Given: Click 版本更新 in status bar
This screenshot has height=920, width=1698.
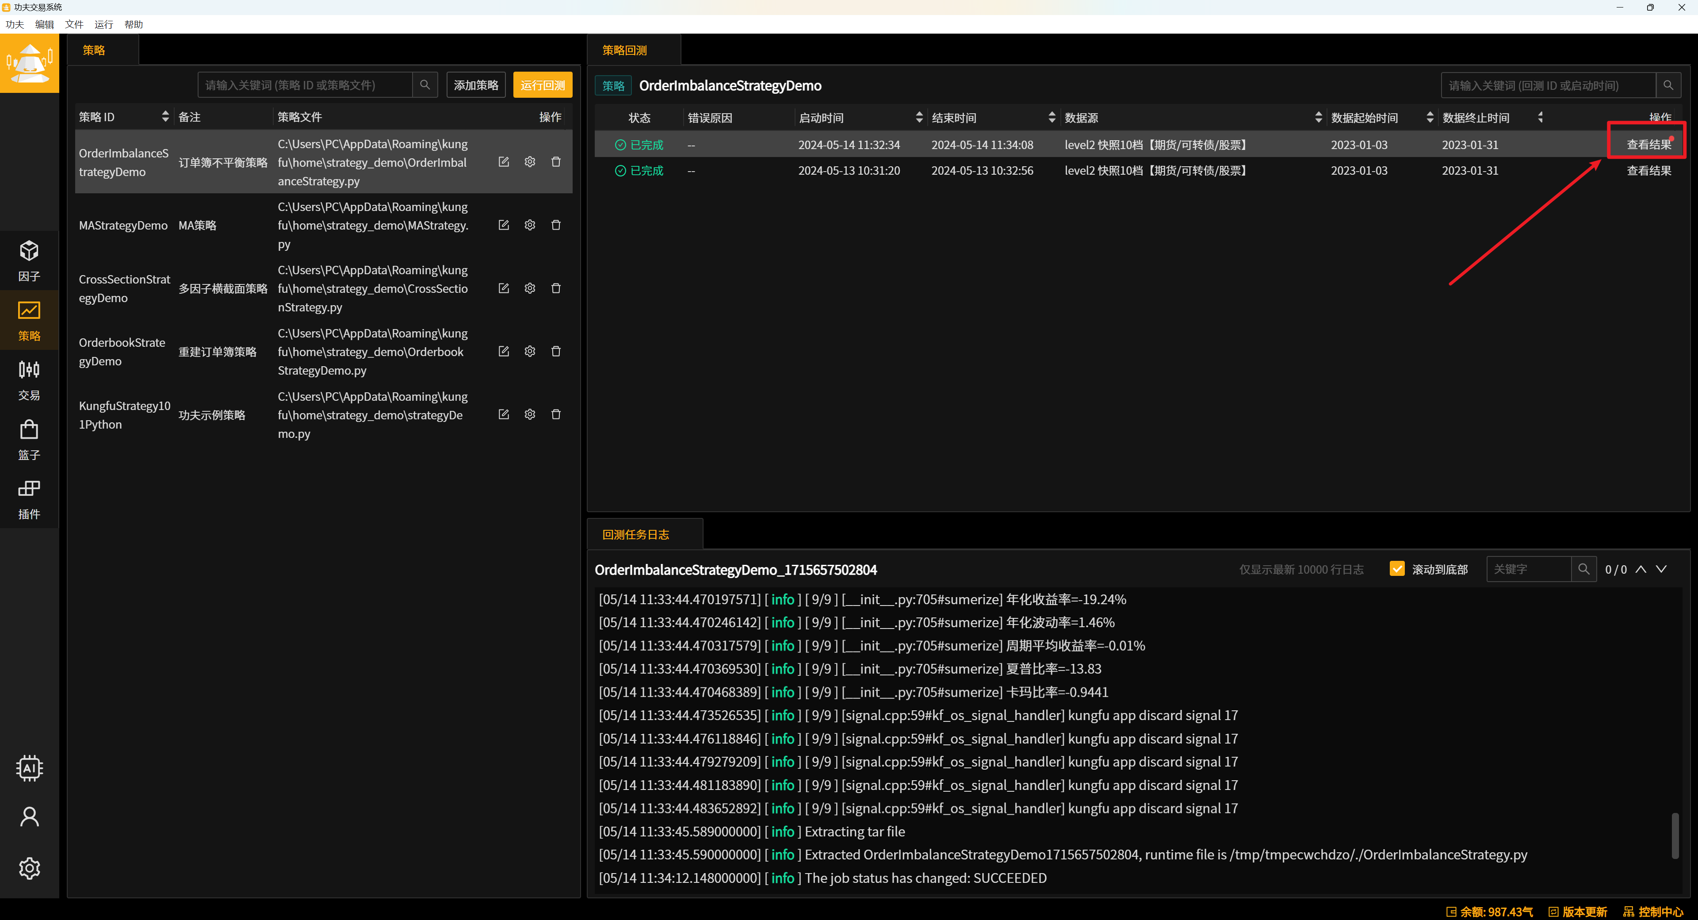Looking at the screenshot, I should [1577, 912].
